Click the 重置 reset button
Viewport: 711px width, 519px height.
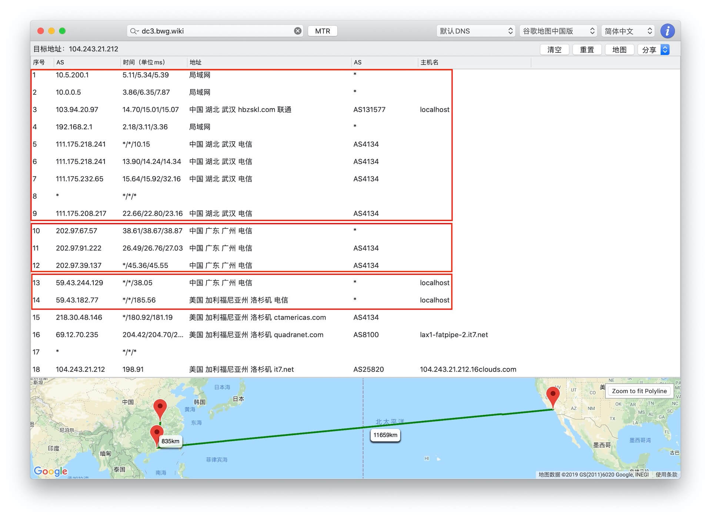587,50
